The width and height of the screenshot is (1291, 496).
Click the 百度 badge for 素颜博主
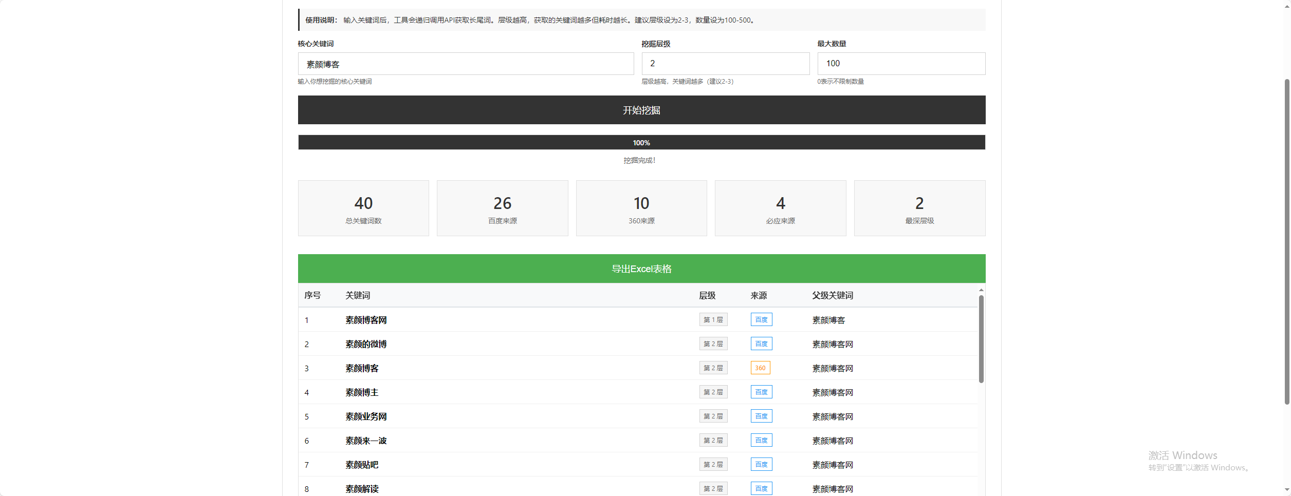(x=761, y=392)
